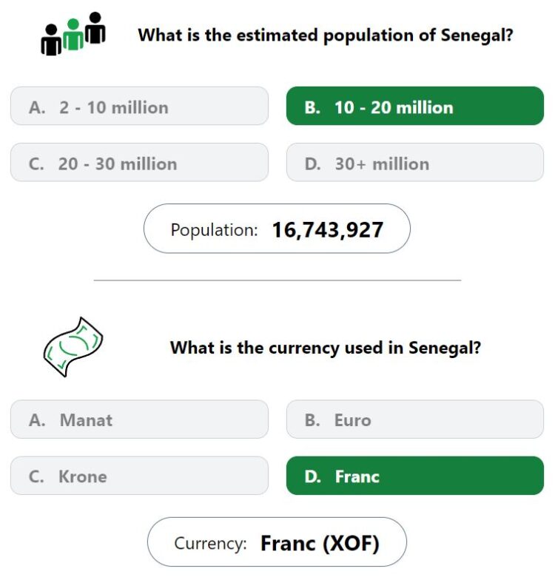The height and width of the screenshot is (577, 555).
Task: Click the green D. Franc answer
Action: point(414,476)
